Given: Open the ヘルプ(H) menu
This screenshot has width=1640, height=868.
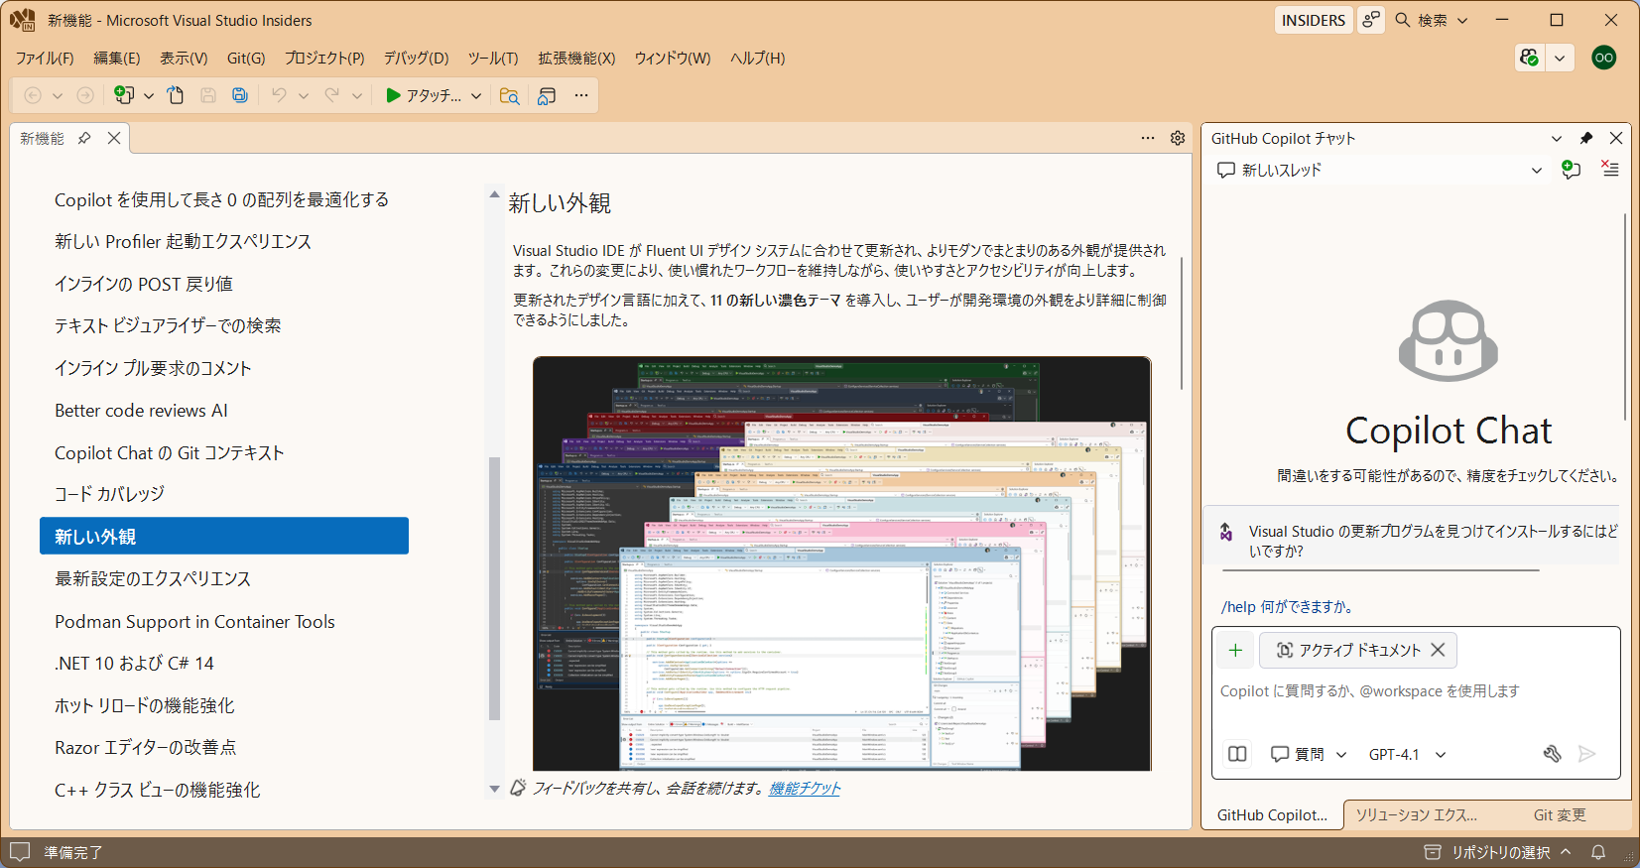Looking at the screenshot, I should click(758, 58).
